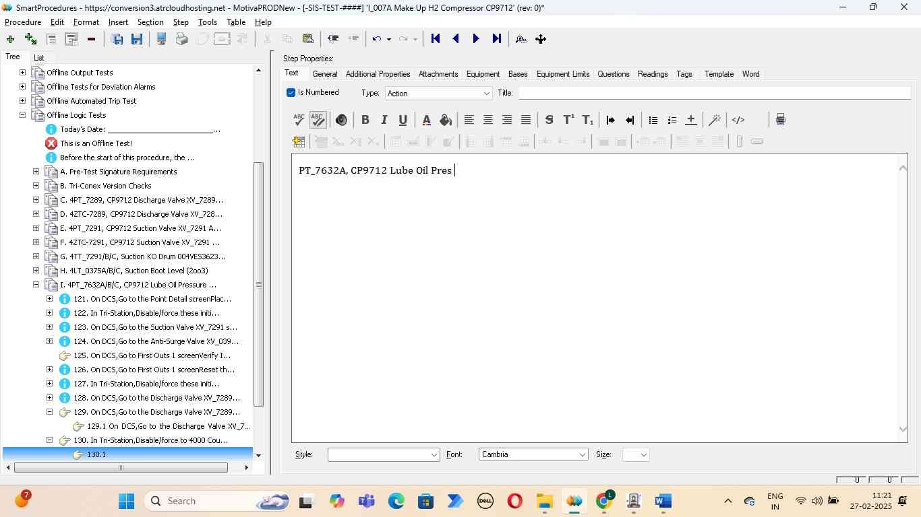Jump to the last step with navigation arrow
921x517 pixels.
point(497,39)
